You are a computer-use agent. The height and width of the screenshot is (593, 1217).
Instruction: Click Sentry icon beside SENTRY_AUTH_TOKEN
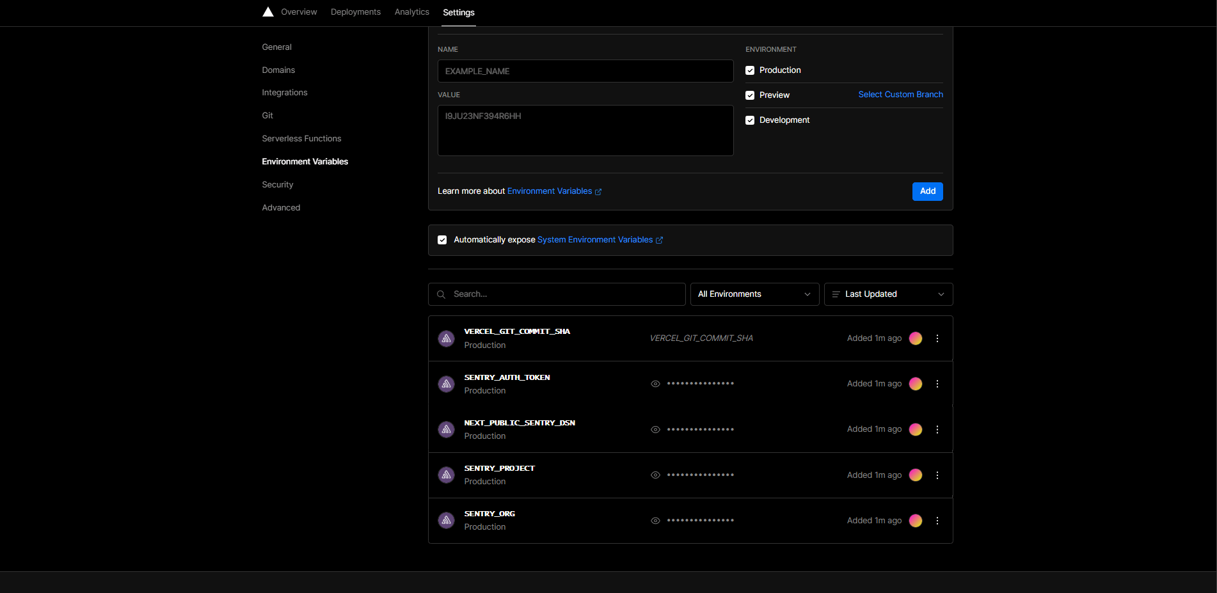click(447, 384)
